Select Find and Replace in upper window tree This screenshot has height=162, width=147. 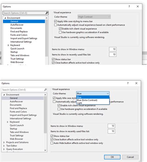(19, 32)
